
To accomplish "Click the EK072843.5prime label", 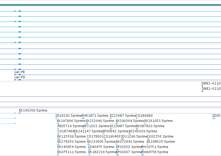I will click(130, 142).
